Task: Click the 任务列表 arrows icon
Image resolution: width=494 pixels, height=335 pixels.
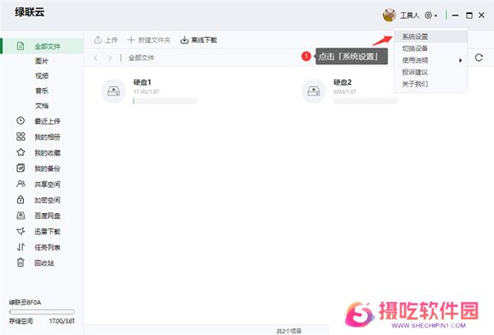Action: click(x=21, y=247)
